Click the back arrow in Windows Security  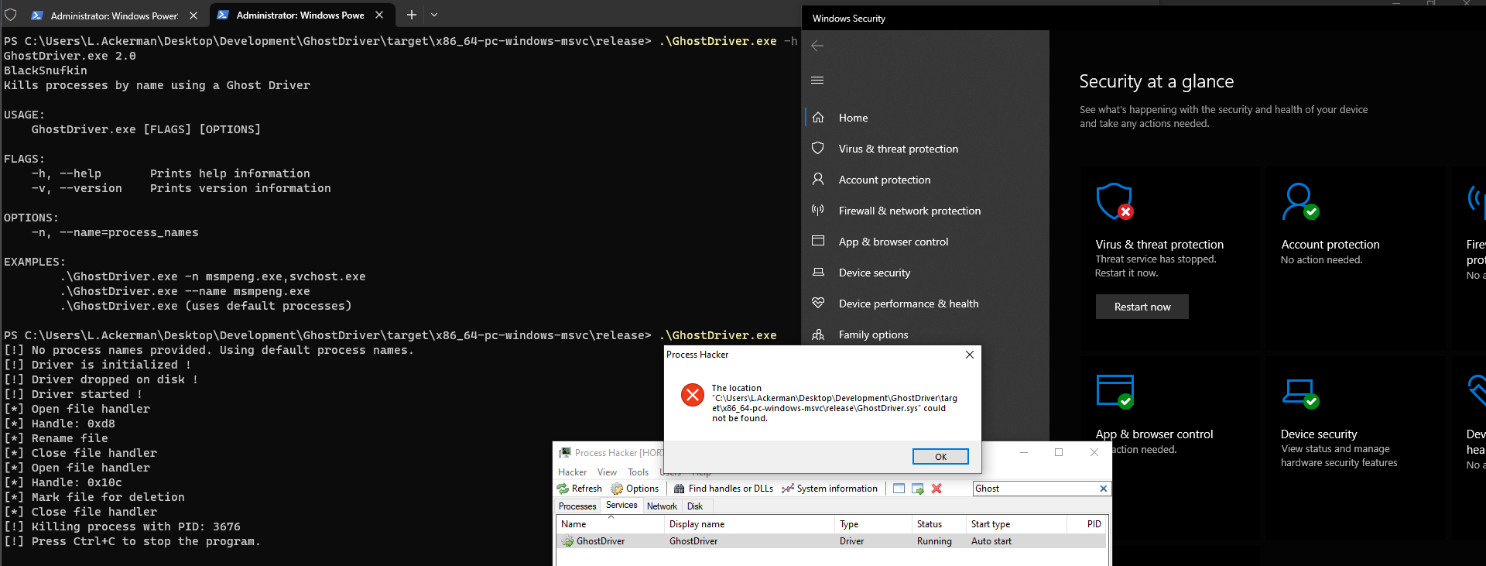coord(817,46)
